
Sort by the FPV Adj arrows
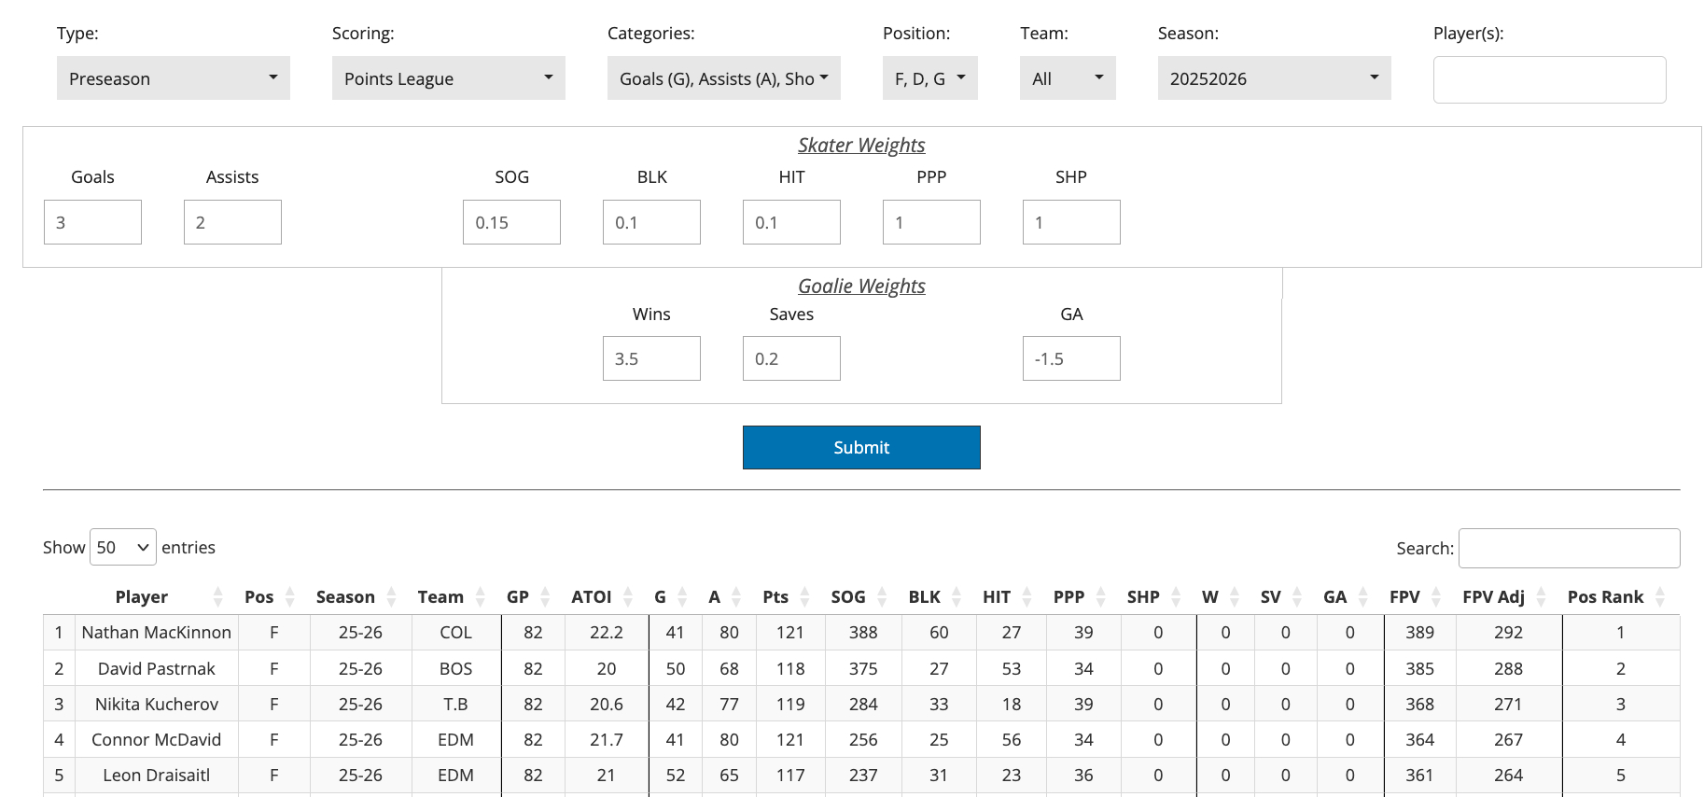[1541, 597]
